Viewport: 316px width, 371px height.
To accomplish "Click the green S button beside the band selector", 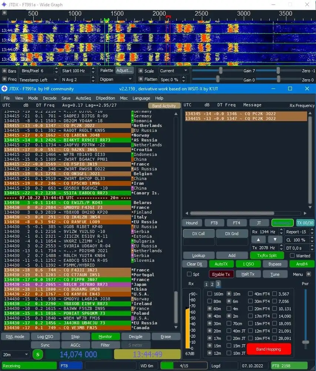I will tap(38, 354).
